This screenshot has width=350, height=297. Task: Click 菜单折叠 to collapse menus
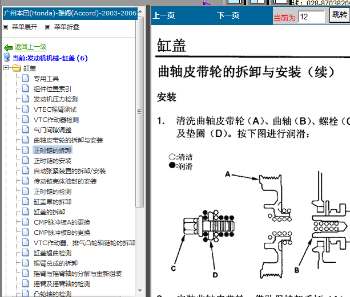click(x=67, y=27)
